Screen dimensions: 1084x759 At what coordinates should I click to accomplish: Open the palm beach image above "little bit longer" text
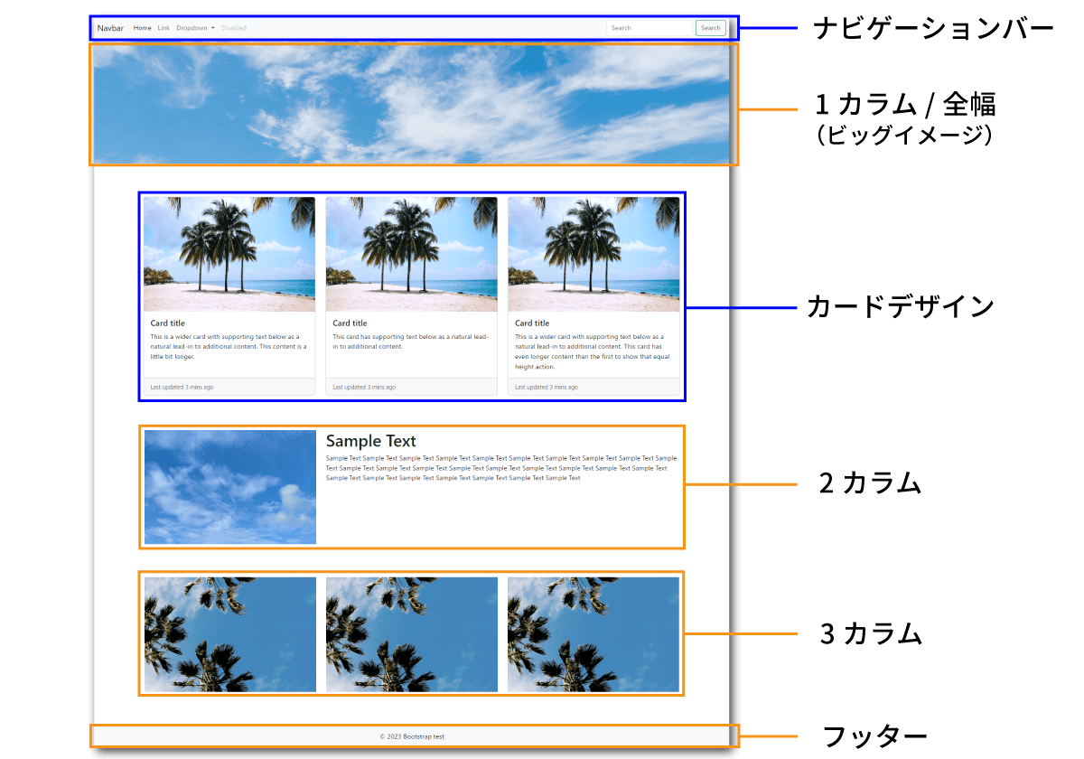(229, 255)
